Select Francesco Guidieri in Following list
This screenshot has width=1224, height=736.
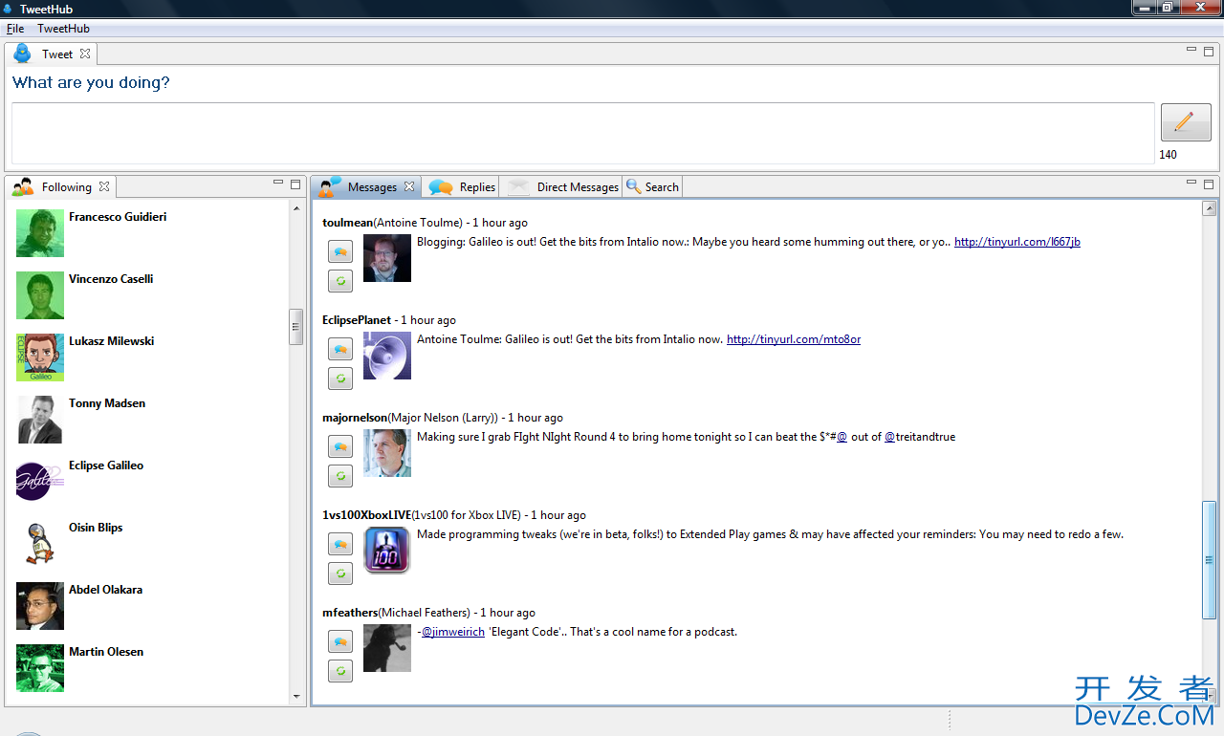pyautogui.click(x=118, y=217)
